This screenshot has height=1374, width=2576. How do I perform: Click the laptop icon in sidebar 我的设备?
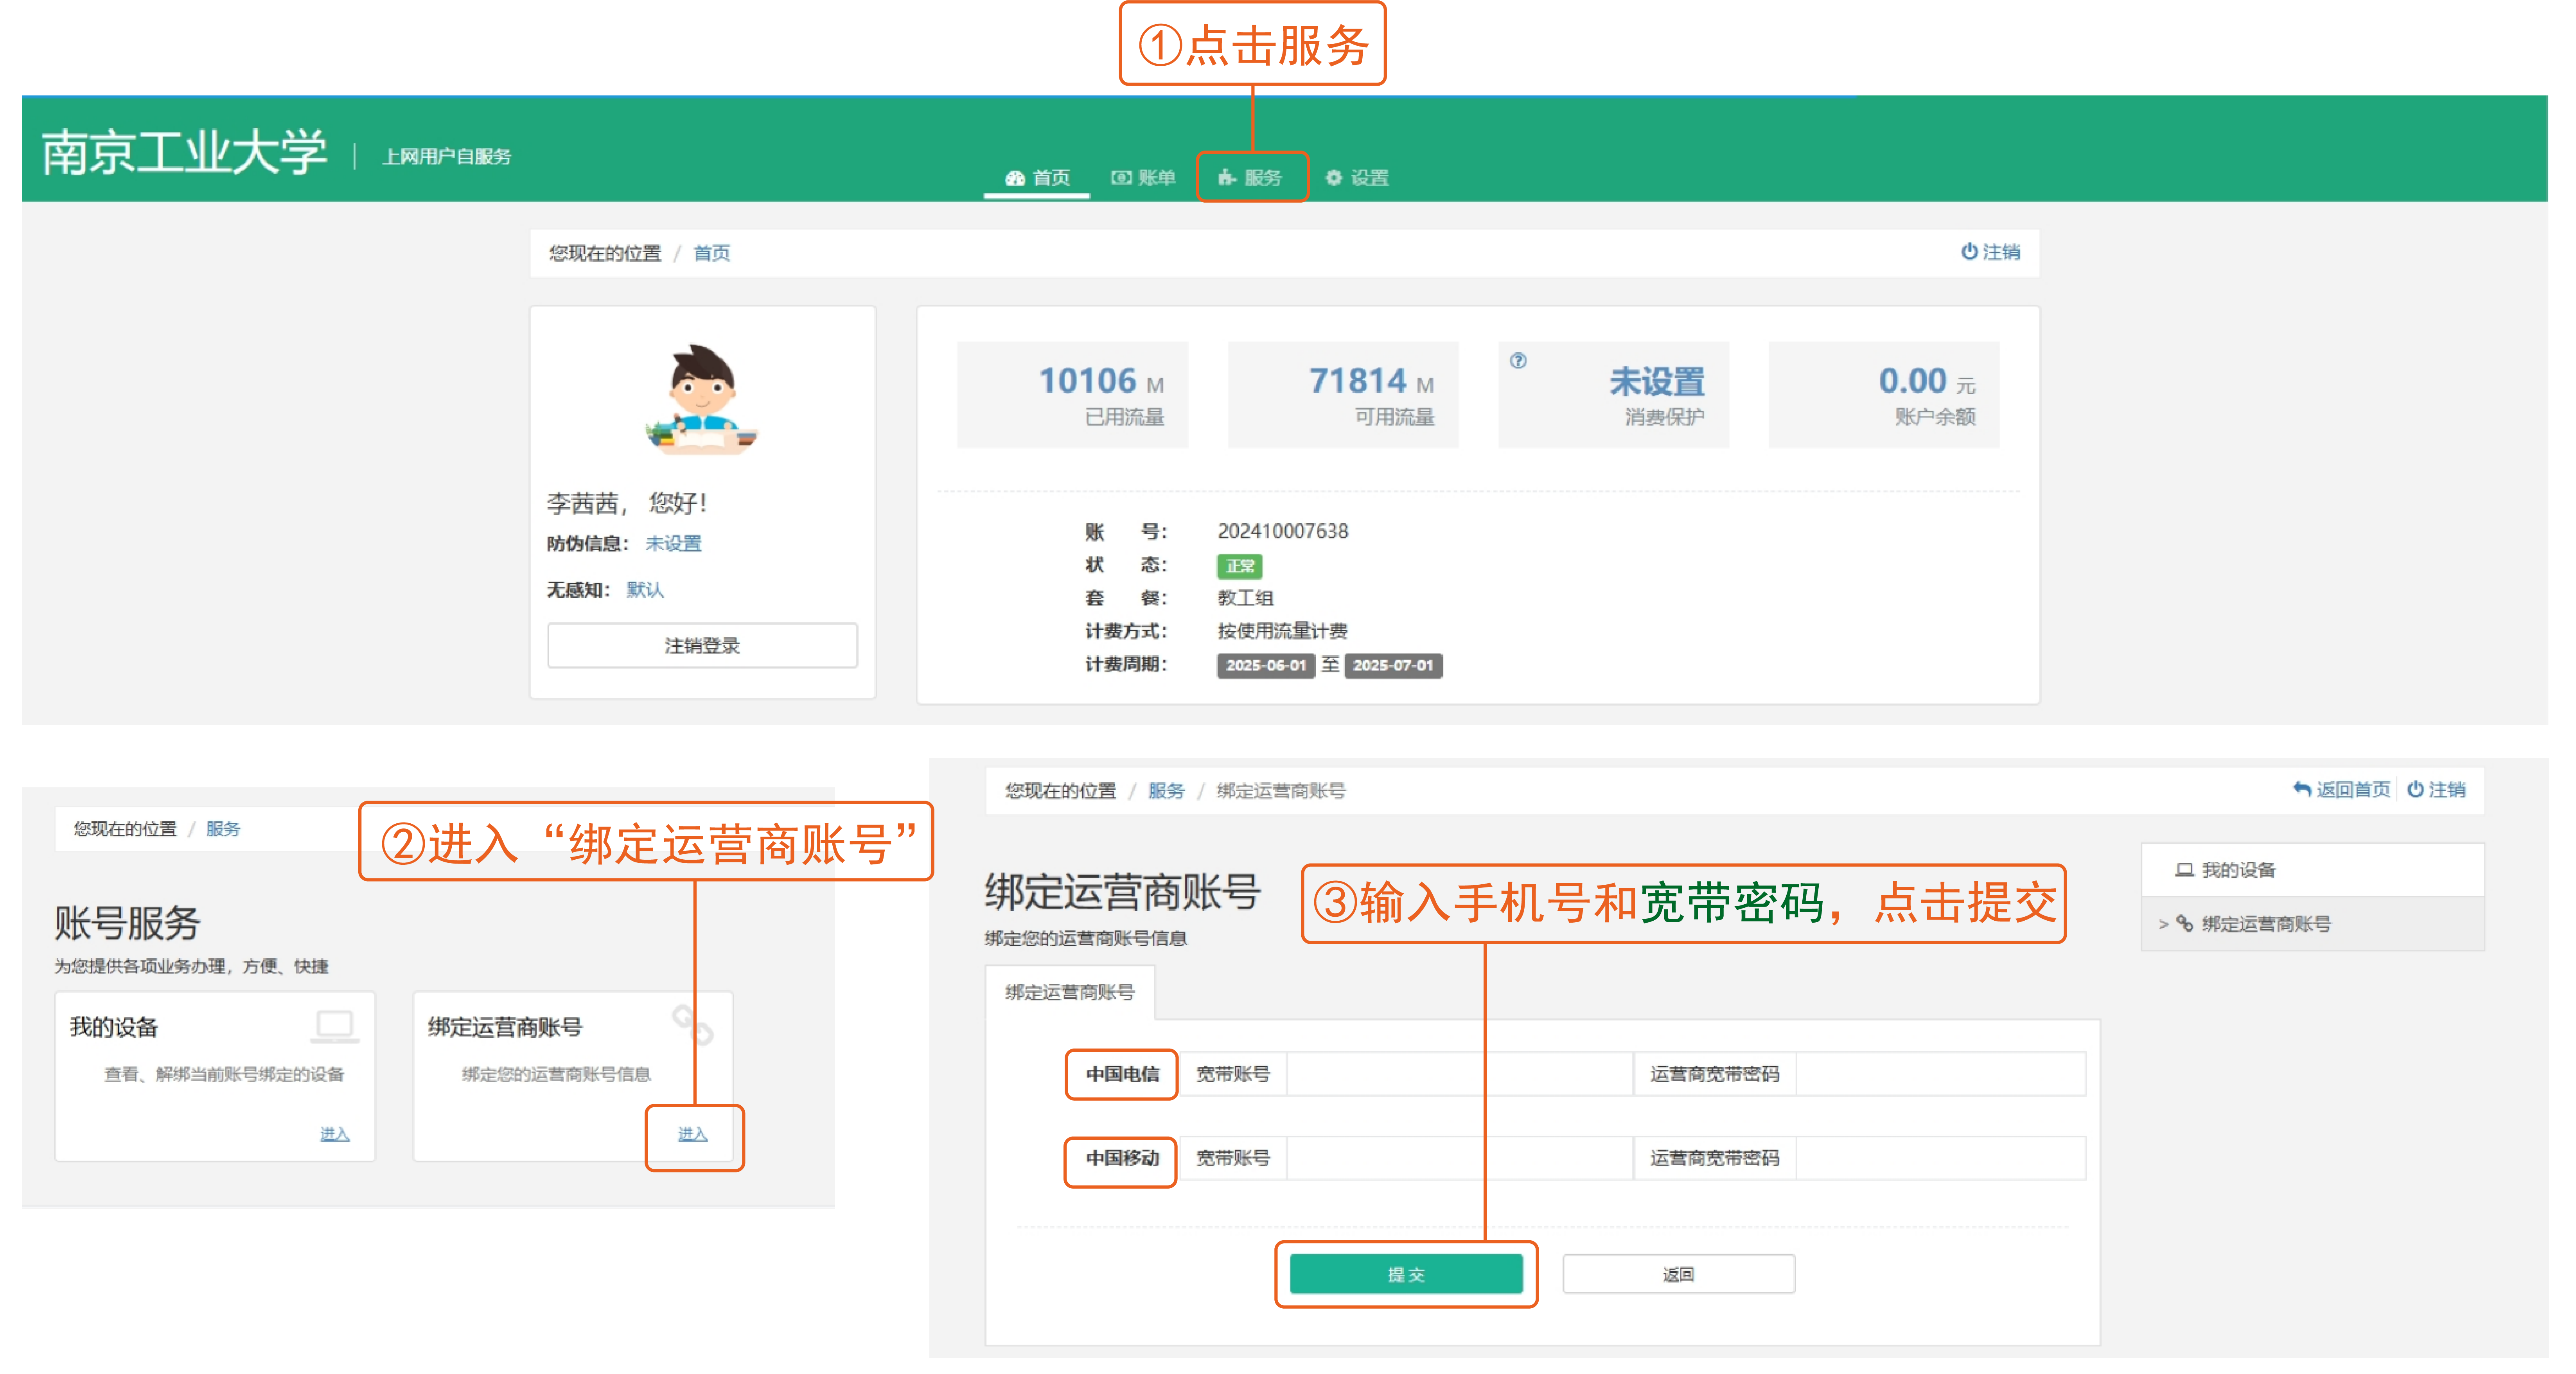coord(2185,870)
